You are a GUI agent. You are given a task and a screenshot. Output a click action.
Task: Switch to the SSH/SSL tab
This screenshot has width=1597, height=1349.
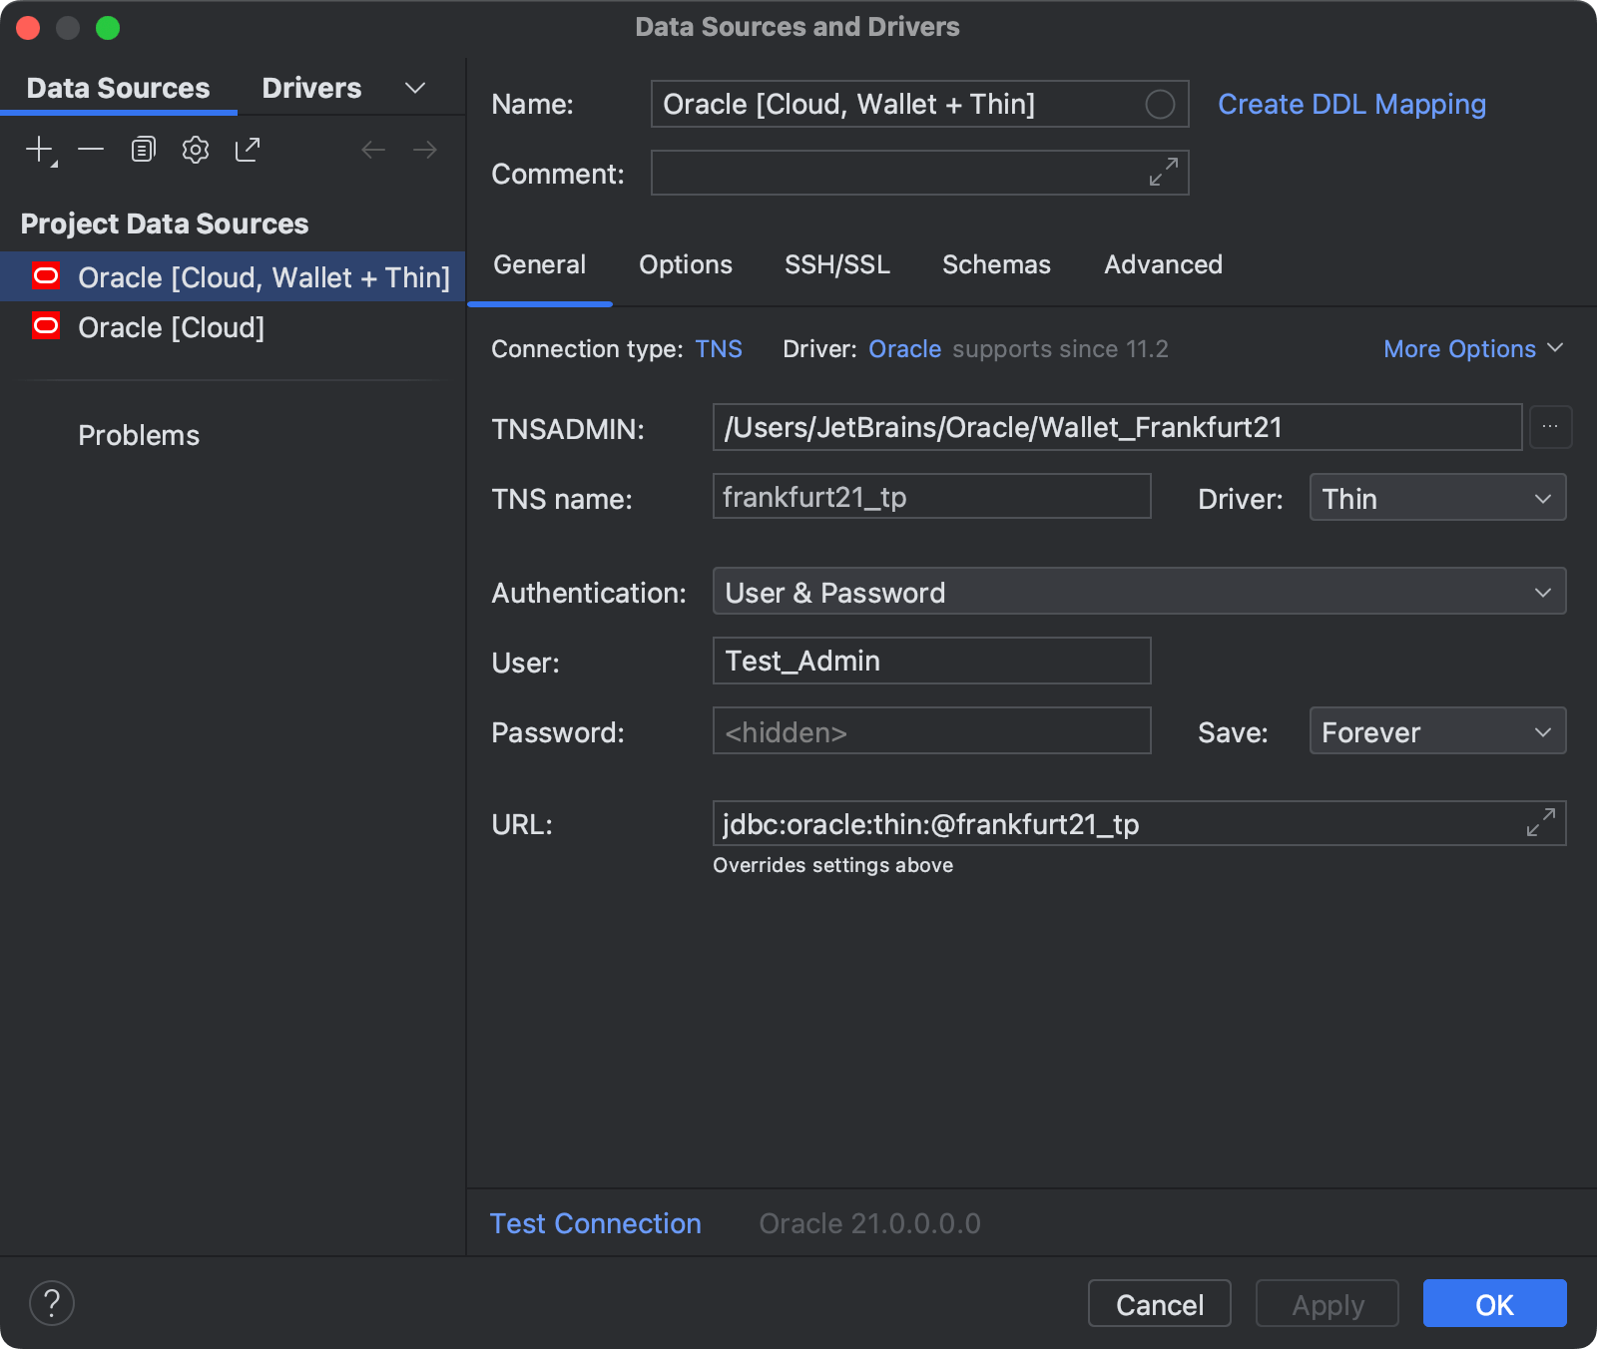(x=836, y=264)
